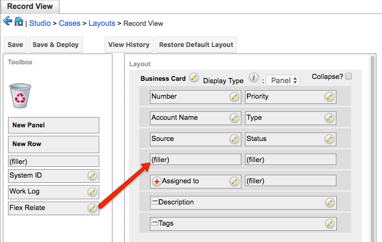Click the Save & Deploy button
The image size is (382, 242).
[x=56, y=45]
